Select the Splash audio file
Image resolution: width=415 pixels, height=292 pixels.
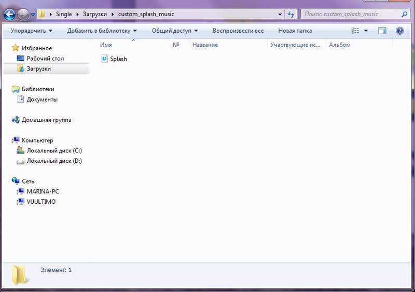click(118, 59)
